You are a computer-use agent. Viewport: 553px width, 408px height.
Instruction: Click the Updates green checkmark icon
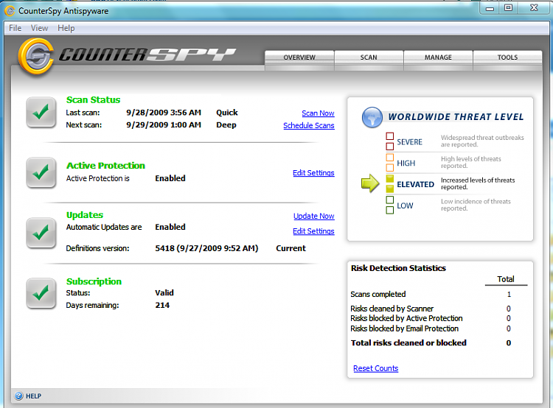pos(41,233)
